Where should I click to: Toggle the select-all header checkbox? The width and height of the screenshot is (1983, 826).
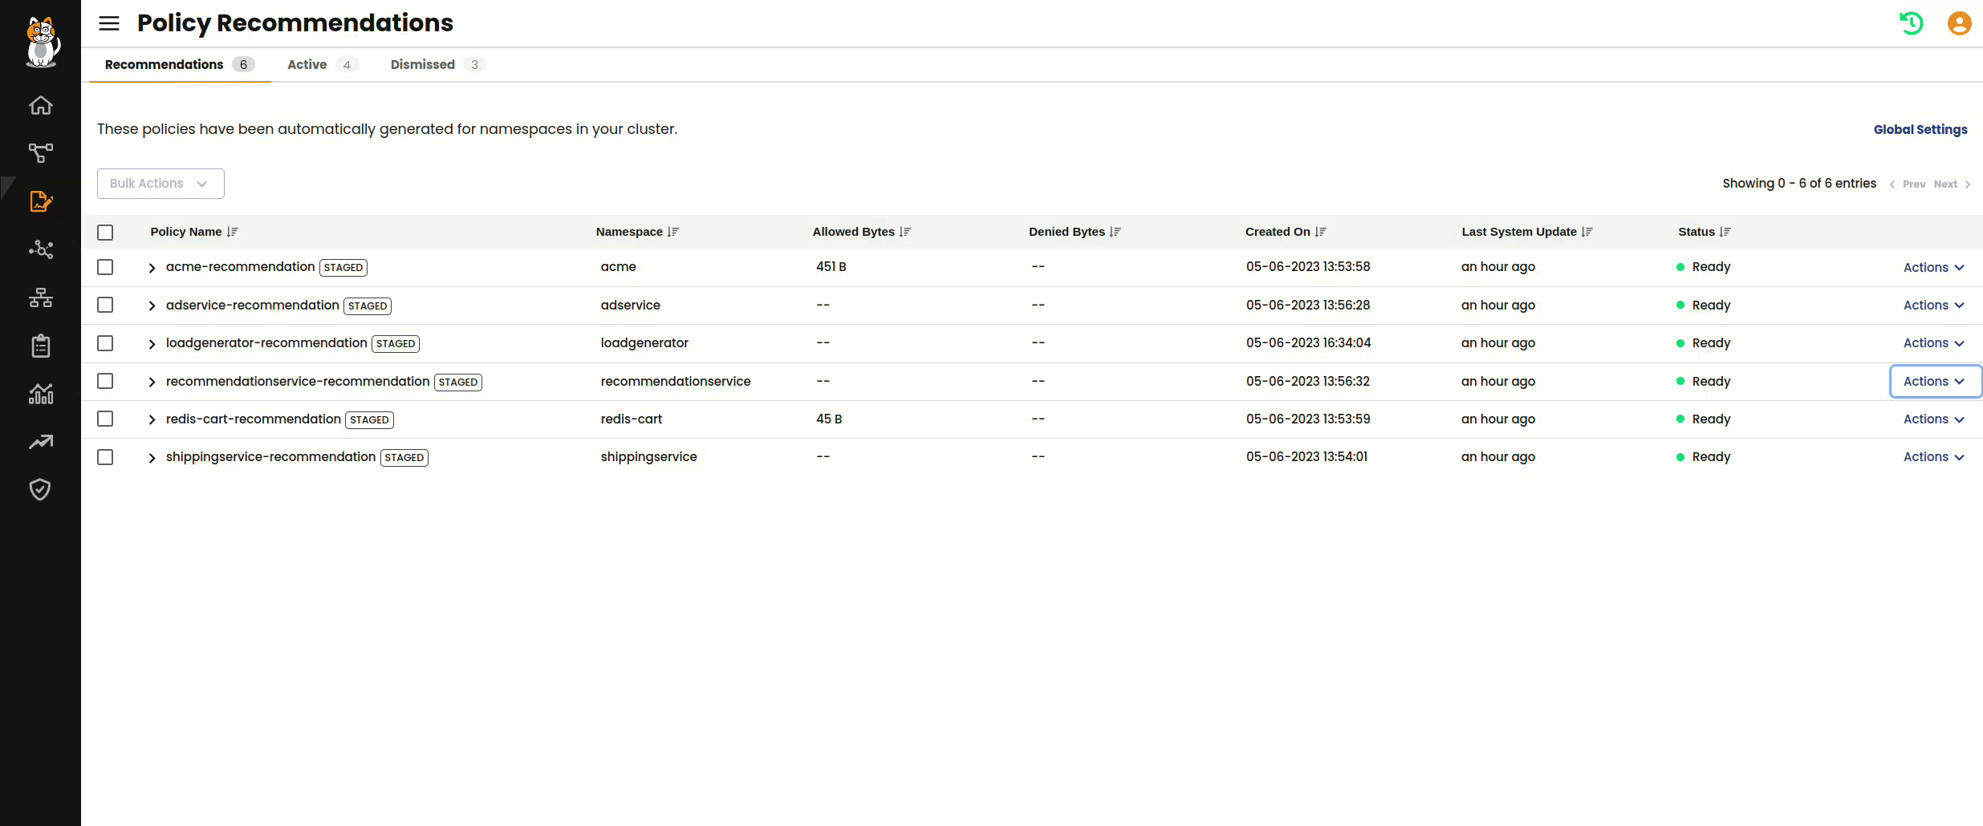(x=105, y=233)
